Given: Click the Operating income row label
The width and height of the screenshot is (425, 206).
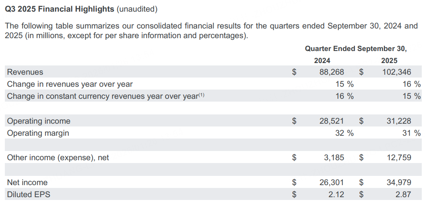Looking at the screenshot, I should tap(39, 121).
